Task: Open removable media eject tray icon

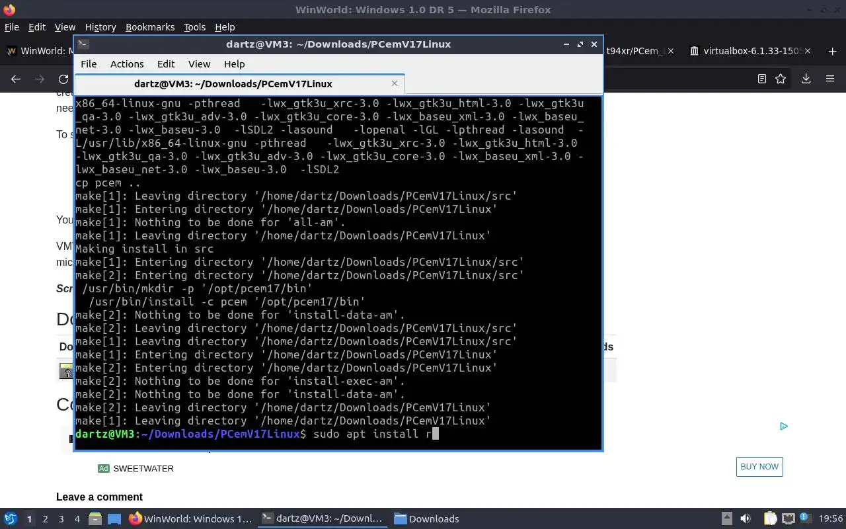Action: point(726,518)
